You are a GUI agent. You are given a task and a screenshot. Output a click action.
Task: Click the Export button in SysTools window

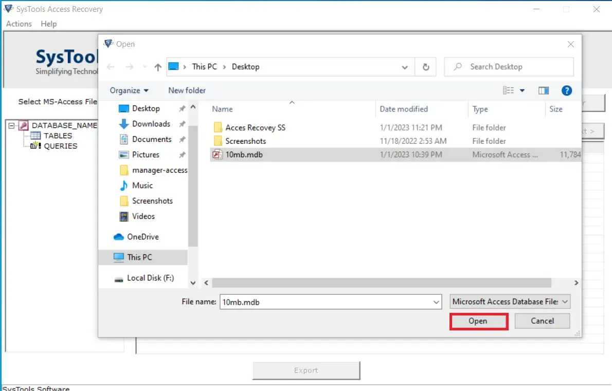pos(307,370)
